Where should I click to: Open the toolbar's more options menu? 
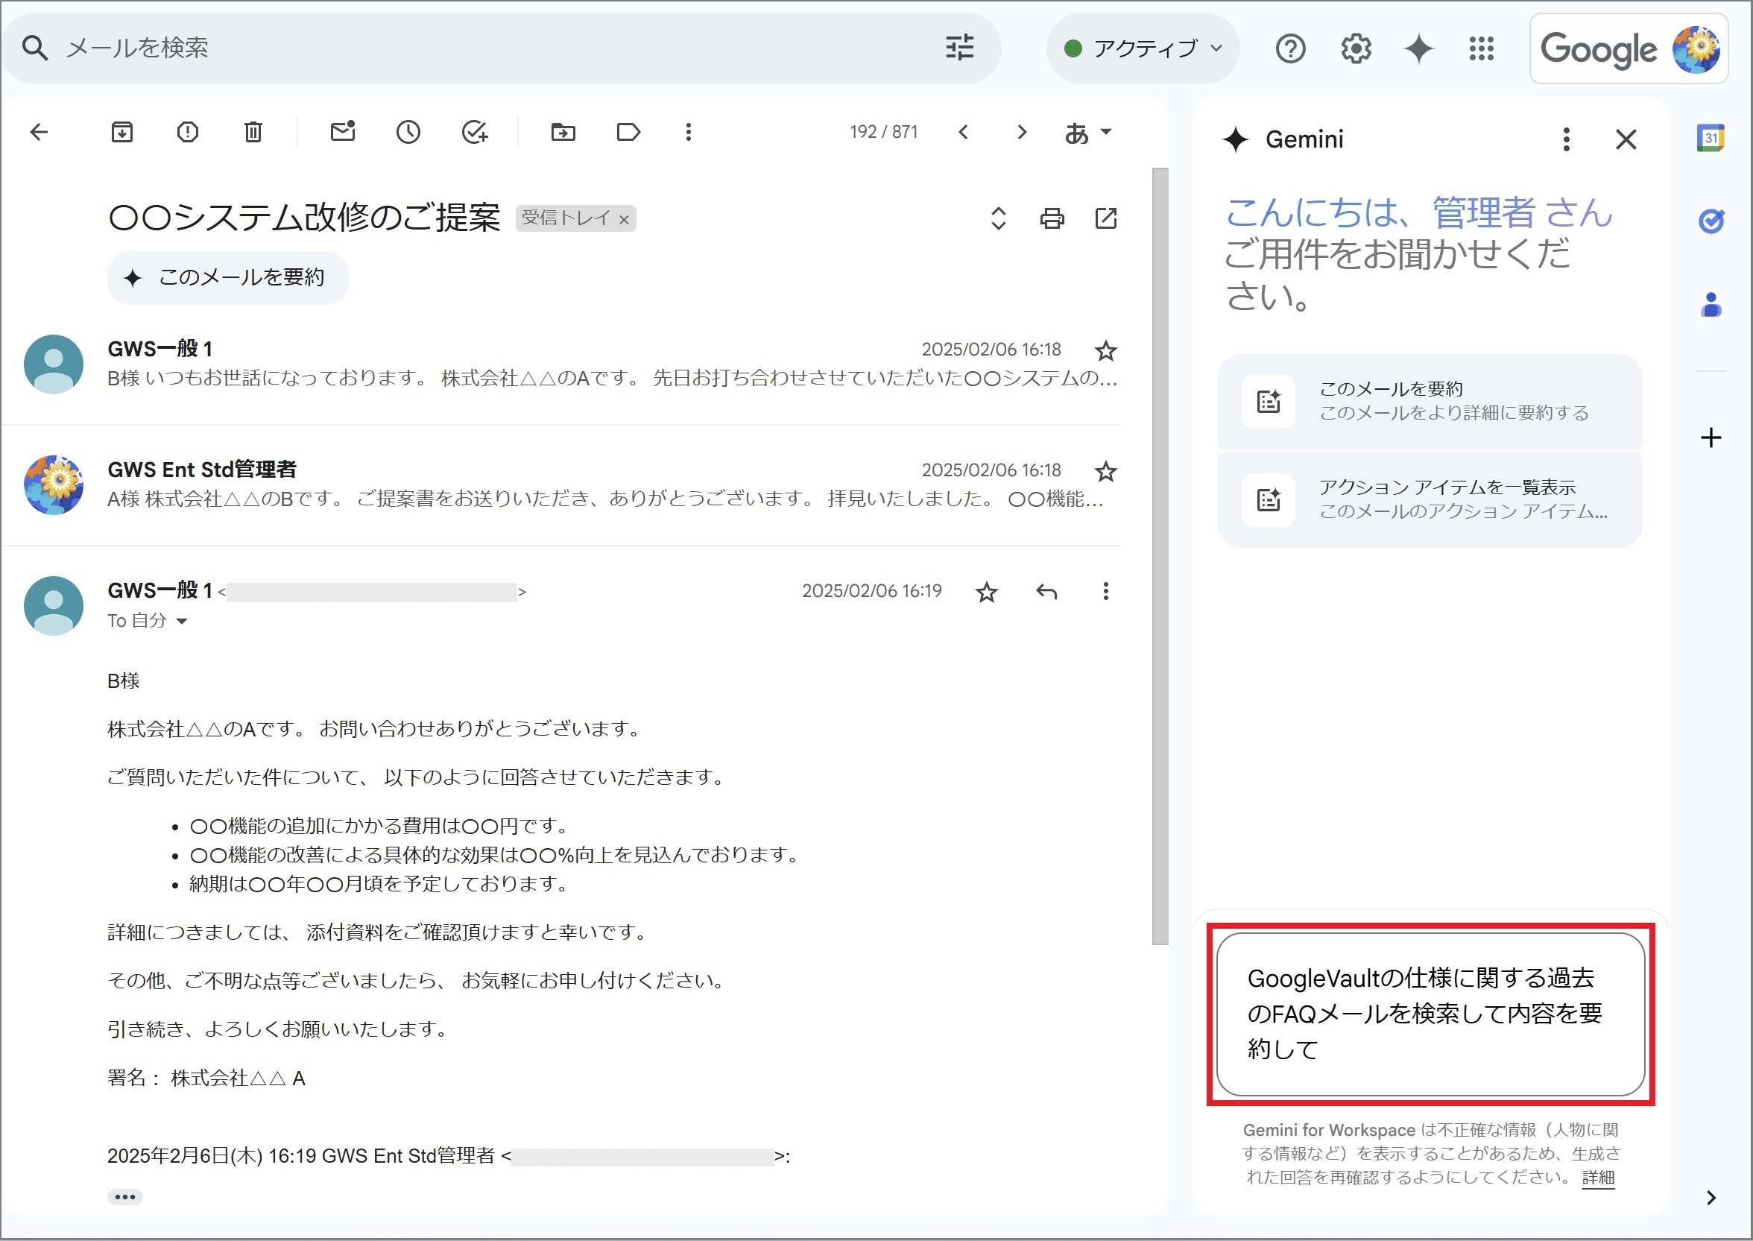pos(689,132)
